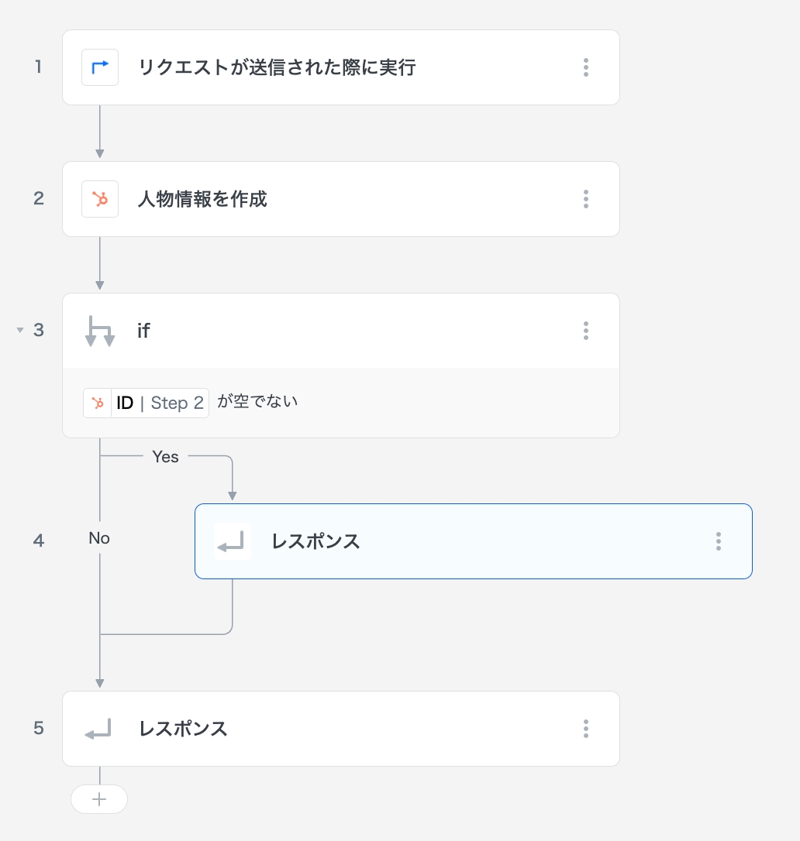Click the HubSpot icon in ID condition chip
Viewport: 800px width, 841px height.
coord(98,403)
